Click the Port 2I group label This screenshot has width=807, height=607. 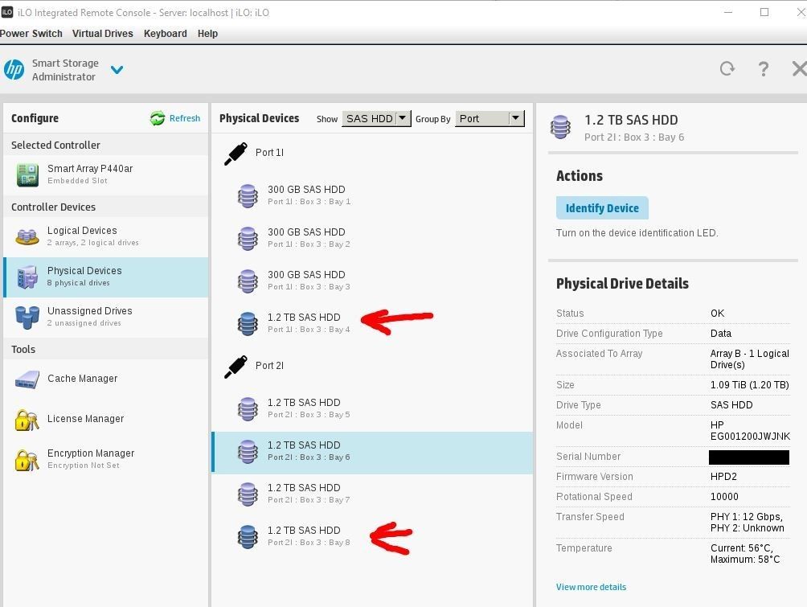(269, 366)
